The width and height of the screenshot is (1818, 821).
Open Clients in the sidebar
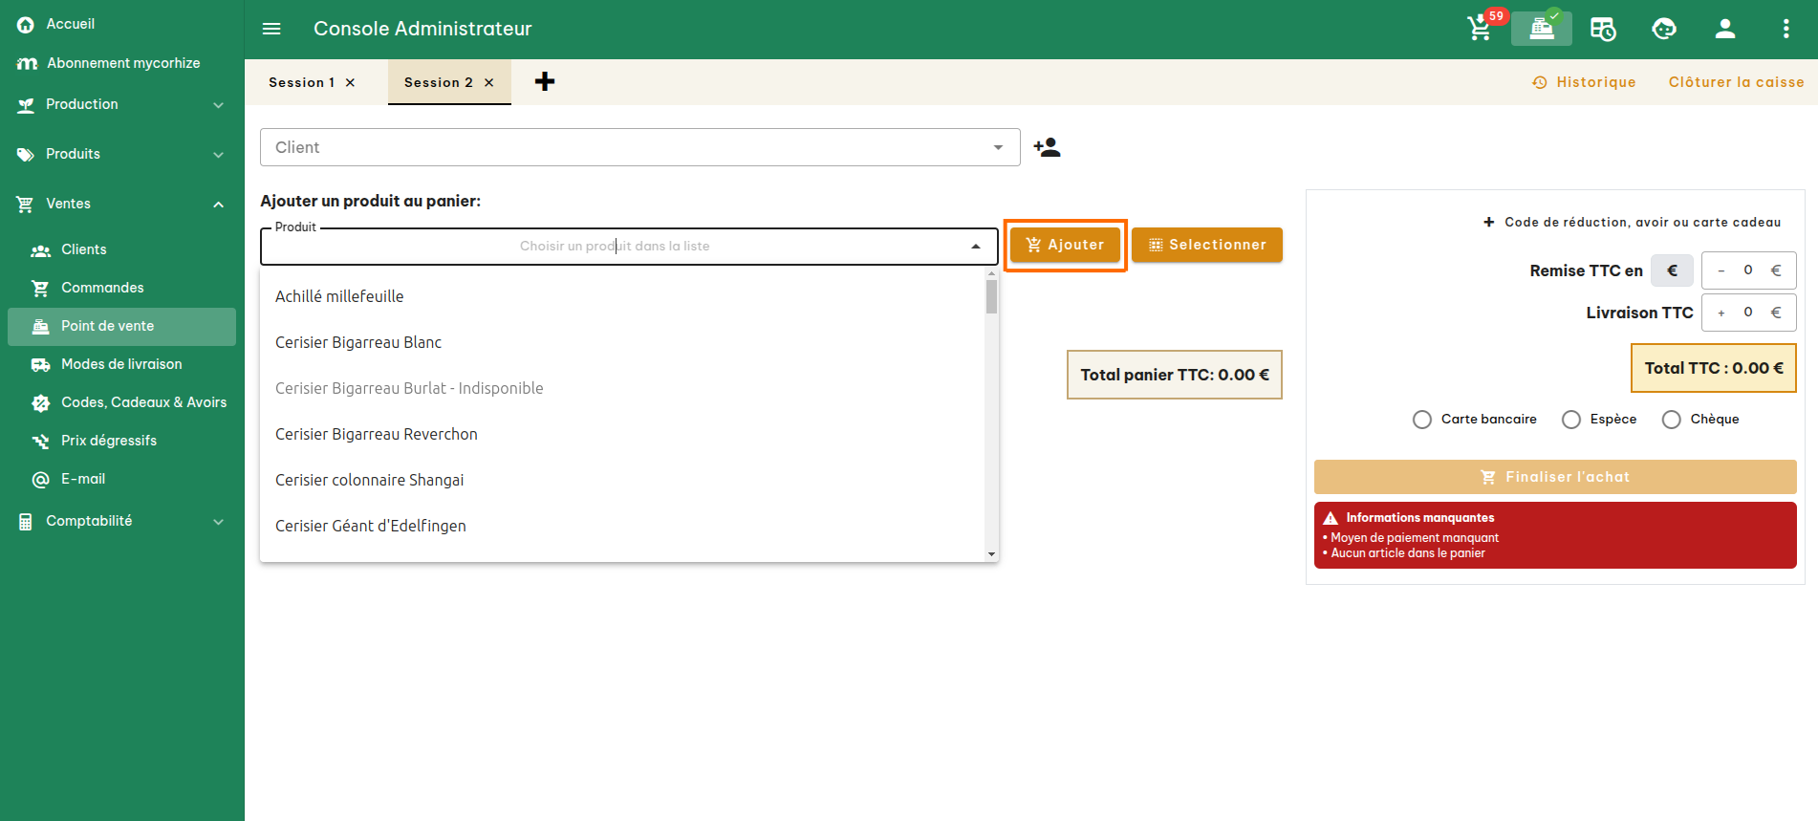click(x=122, y=249)
